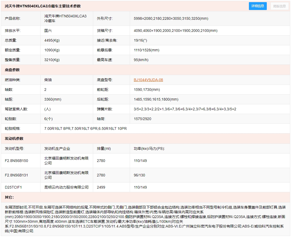
Task: Click the 前悬后悬 label
Action: 105,50
